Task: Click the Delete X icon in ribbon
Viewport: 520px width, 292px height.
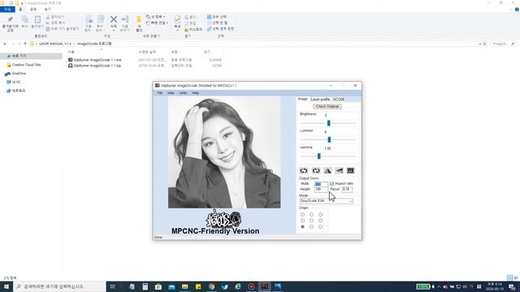Action: (114, 19)
